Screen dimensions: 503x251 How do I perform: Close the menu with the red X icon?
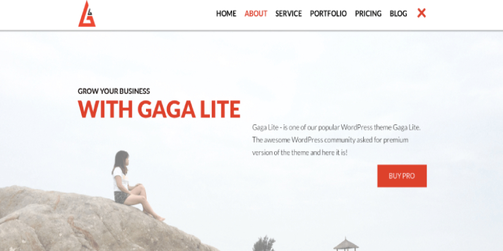click(x=421, y=13)
